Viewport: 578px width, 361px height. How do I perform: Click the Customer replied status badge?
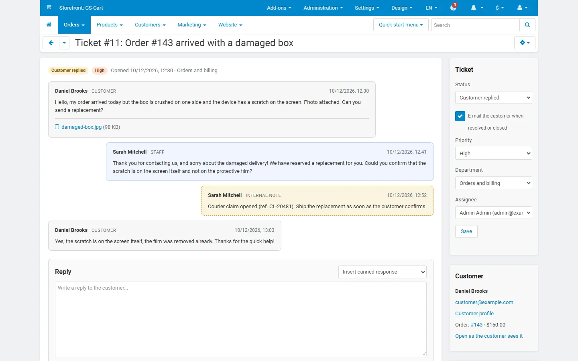68,71
